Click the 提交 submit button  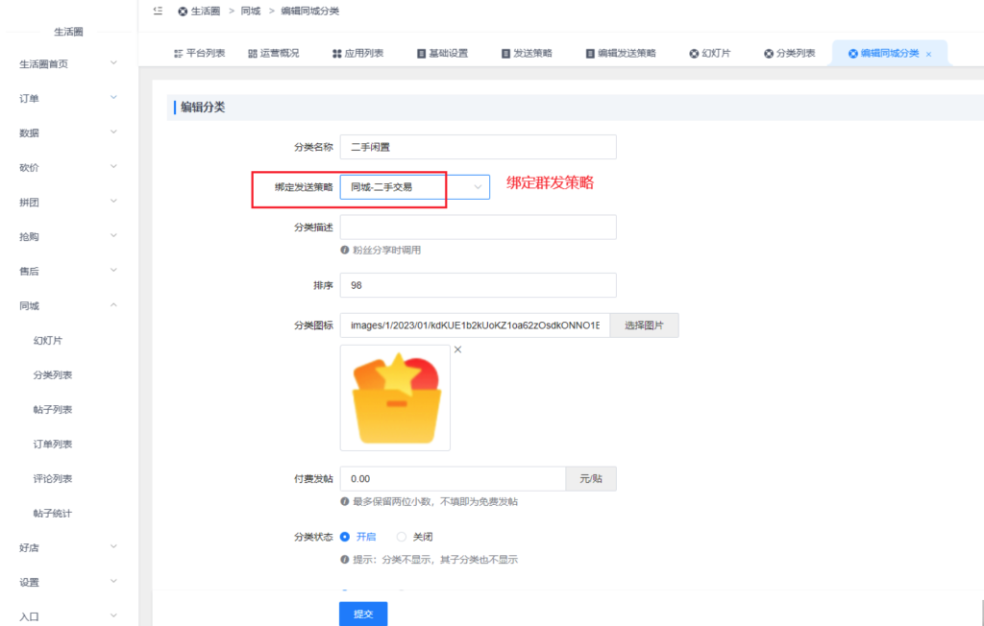(x=363, y=614)
